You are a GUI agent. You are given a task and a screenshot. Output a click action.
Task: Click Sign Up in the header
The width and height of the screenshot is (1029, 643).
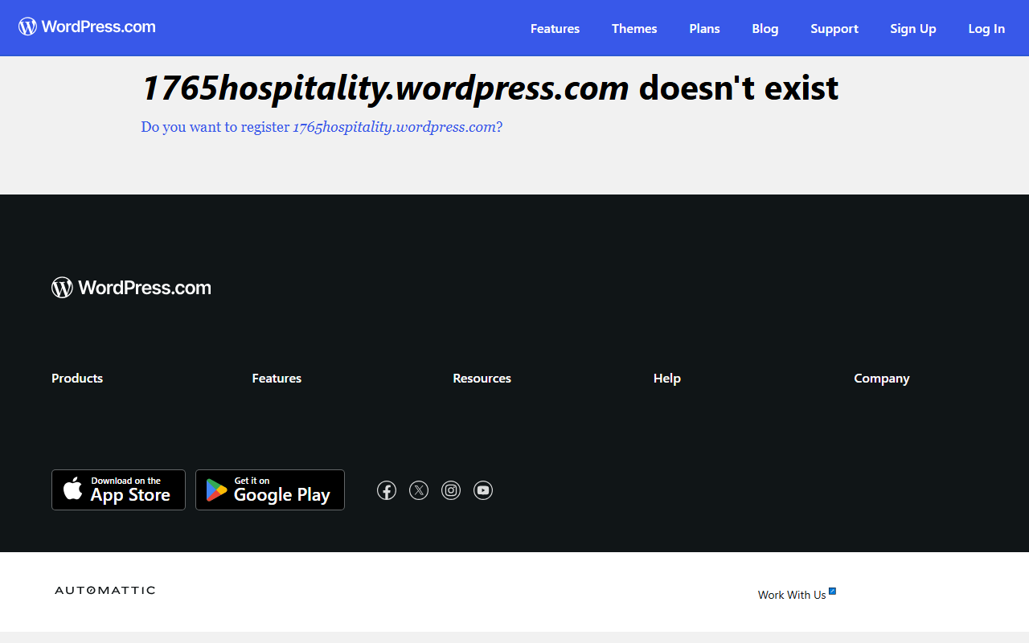(x=913, y=28)
